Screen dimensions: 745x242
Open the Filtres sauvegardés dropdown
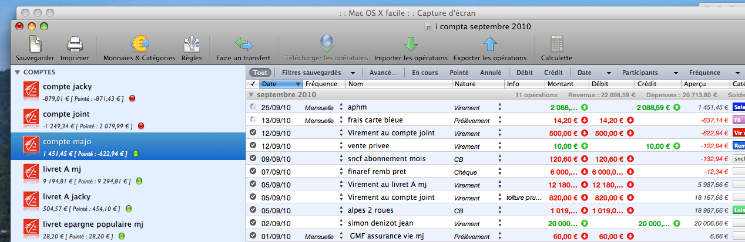pos(319,73)
